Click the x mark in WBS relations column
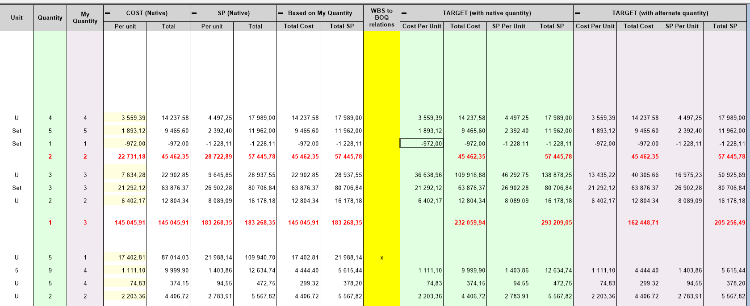 (x=381, y=258)
